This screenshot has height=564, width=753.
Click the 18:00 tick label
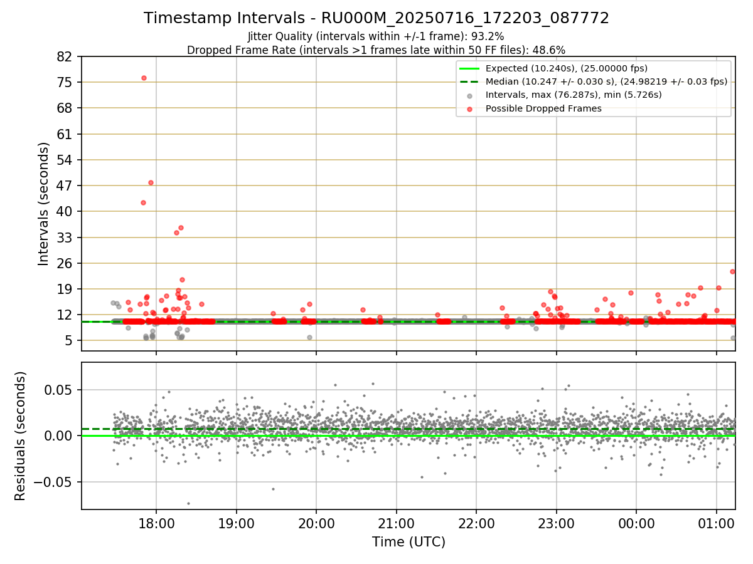pyautogui.click(x=156, y=523)
